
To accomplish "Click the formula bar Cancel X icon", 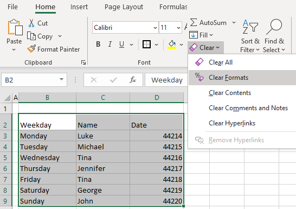I will tap(94, 80).
